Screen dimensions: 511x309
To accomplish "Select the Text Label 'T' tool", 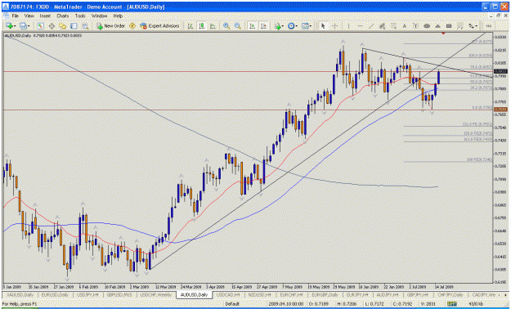I will coord(415,26).
